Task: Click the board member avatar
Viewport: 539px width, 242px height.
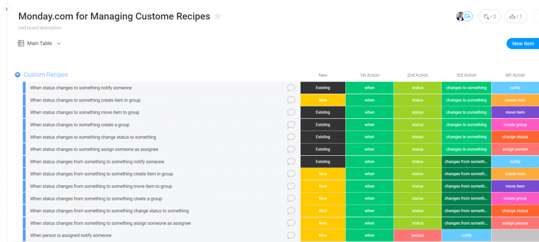Action: pos(460,16)
